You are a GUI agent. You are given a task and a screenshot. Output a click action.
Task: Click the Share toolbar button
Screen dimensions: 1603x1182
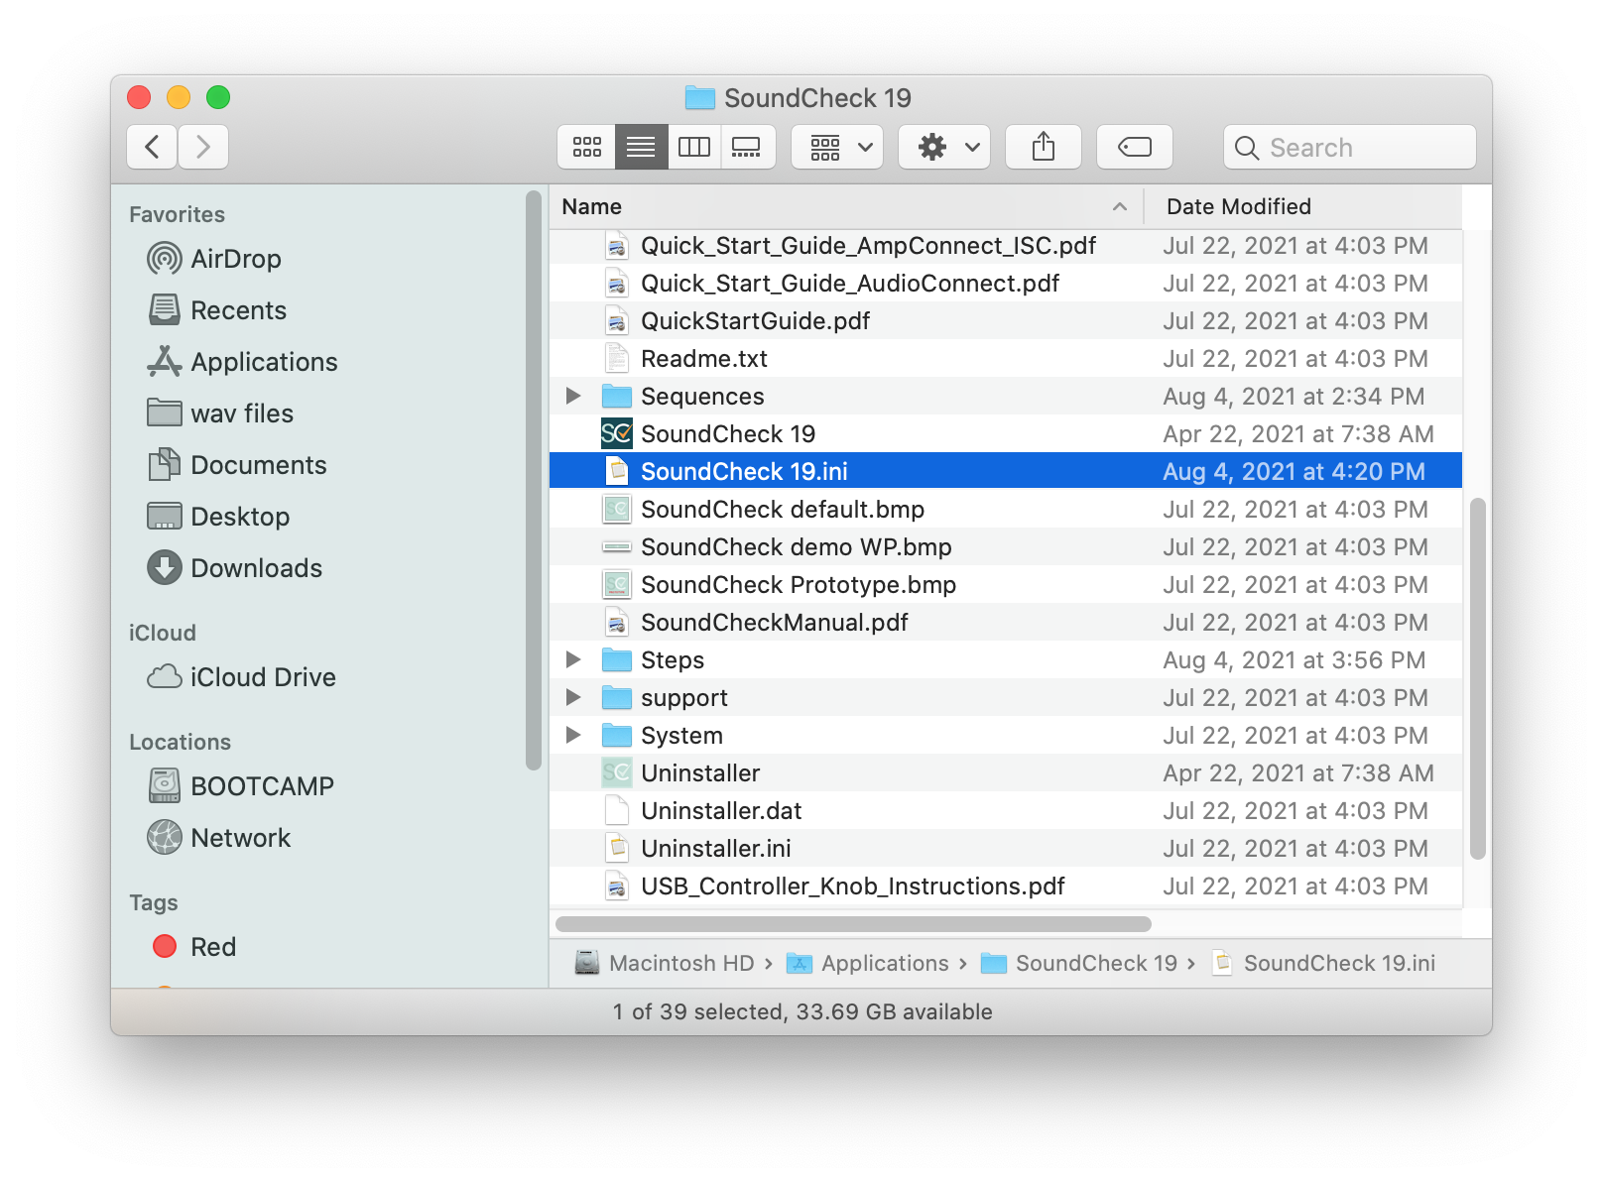click(1043, 147)
